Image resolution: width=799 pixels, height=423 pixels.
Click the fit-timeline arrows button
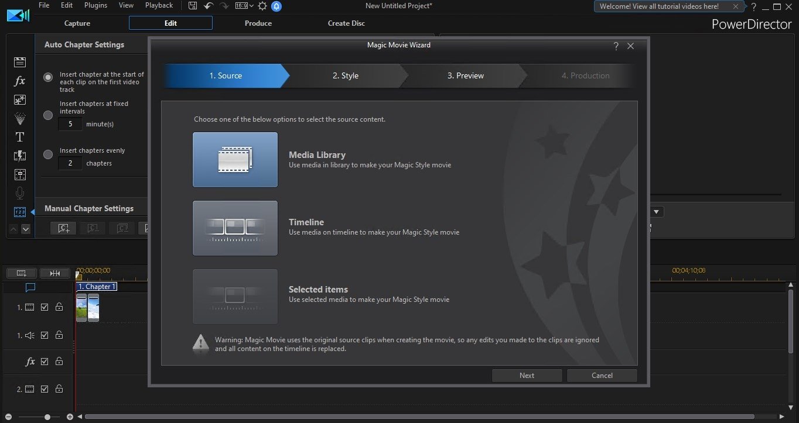(x=55, y=273)
